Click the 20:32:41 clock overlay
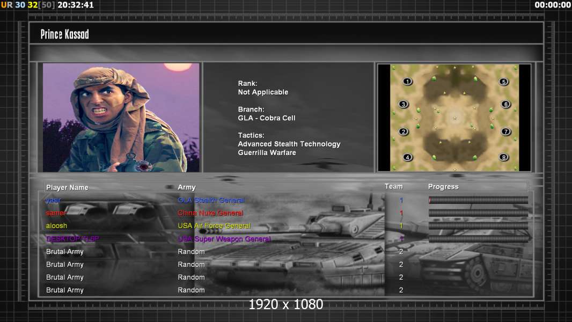The width and height of the screenshot is (572, 322). click(76, 5)
